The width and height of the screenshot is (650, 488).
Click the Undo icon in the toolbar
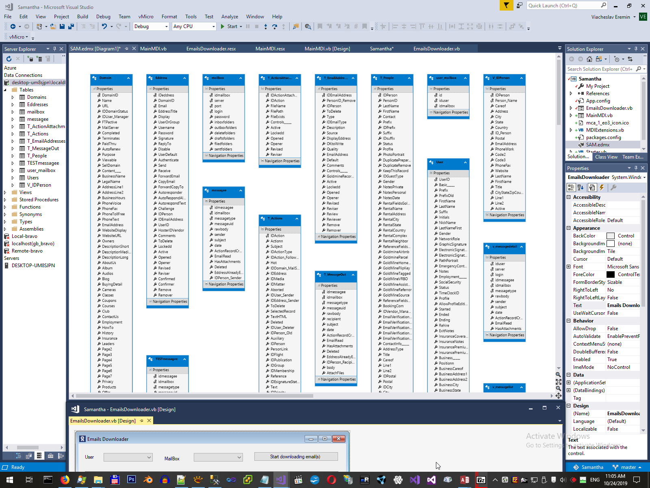pos(104,26)
